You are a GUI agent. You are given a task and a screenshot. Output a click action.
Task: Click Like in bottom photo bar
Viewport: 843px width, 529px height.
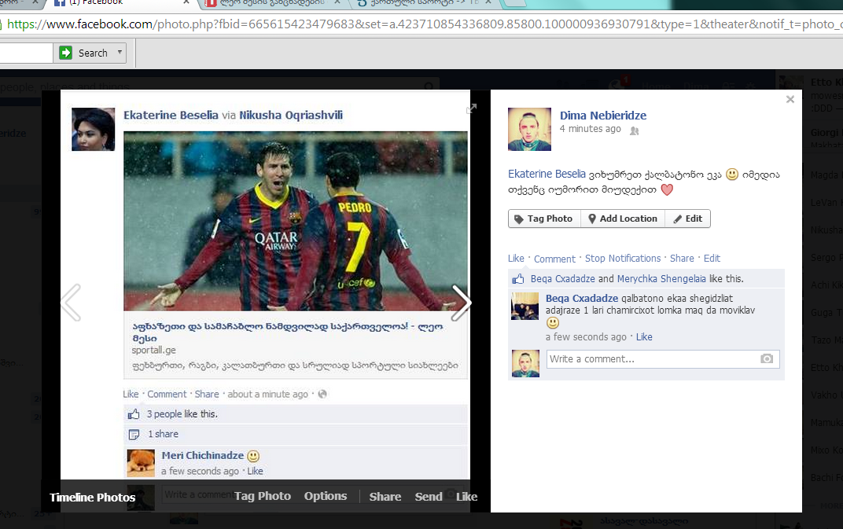click(466, 497)
